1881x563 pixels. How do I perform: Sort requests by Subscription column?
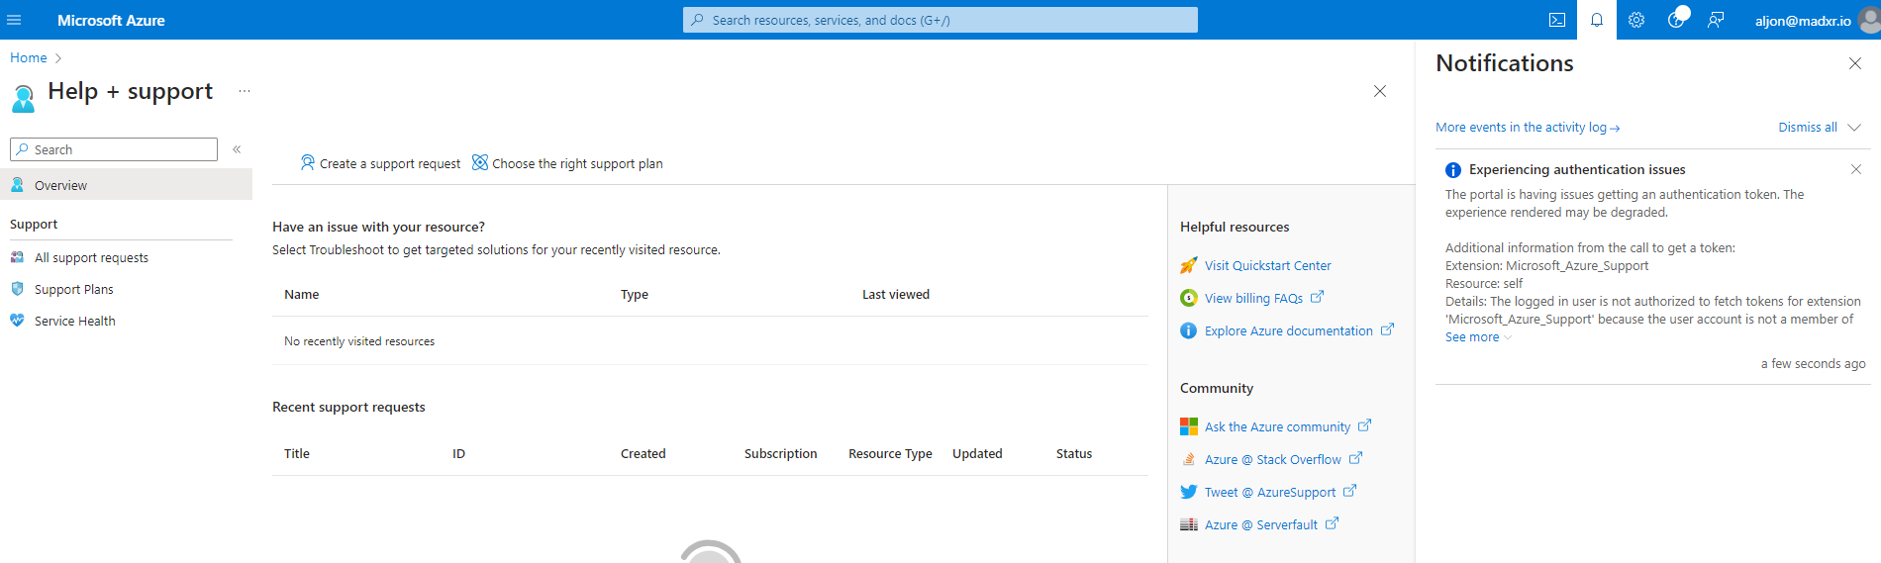click(781, 454)
